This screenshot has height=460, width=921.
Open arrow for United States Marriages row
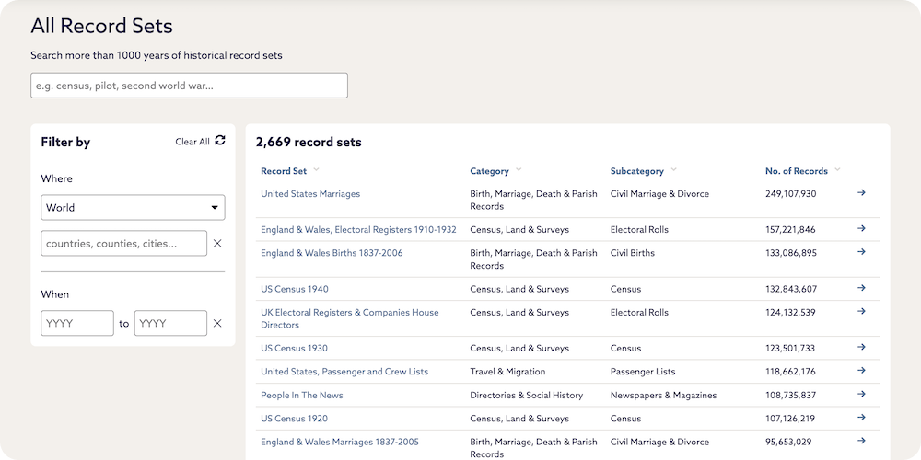861,193
